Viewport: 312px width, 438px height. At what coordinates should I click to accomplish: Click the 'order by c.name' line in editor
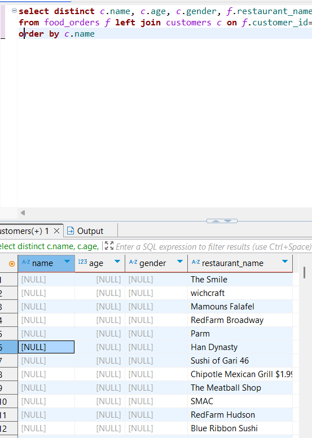165,34
